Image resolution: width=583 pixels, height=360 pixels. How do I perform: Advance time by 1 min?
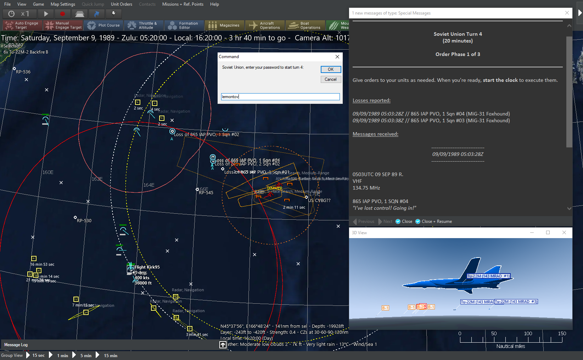(x=59, y=355)
